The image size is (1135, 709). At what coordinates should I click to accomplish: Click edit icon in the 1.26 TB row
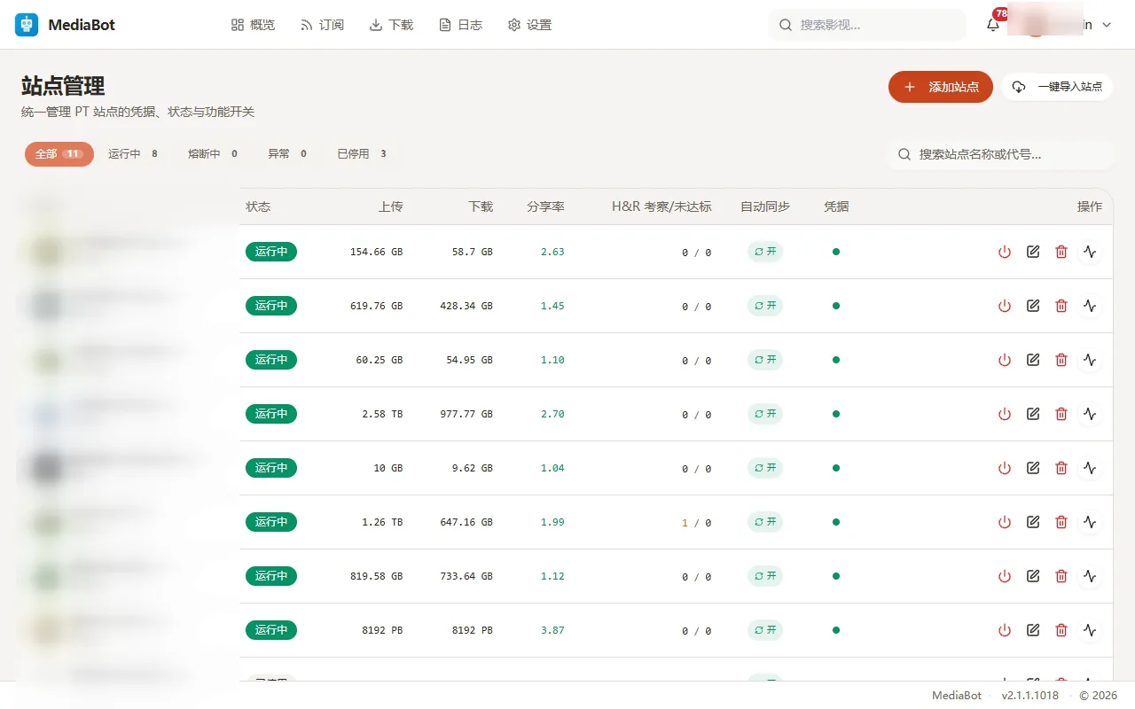(x=1033, y=522)
